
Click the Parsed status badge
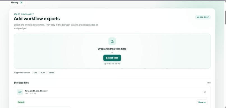(x=21, y=102)
